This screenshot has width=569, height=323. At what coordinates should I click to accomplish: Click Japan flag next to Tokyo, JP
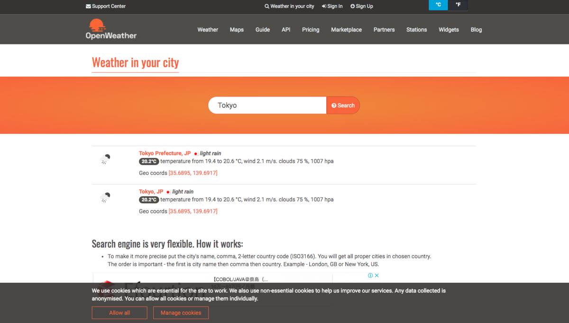click(x=168, y=192)
